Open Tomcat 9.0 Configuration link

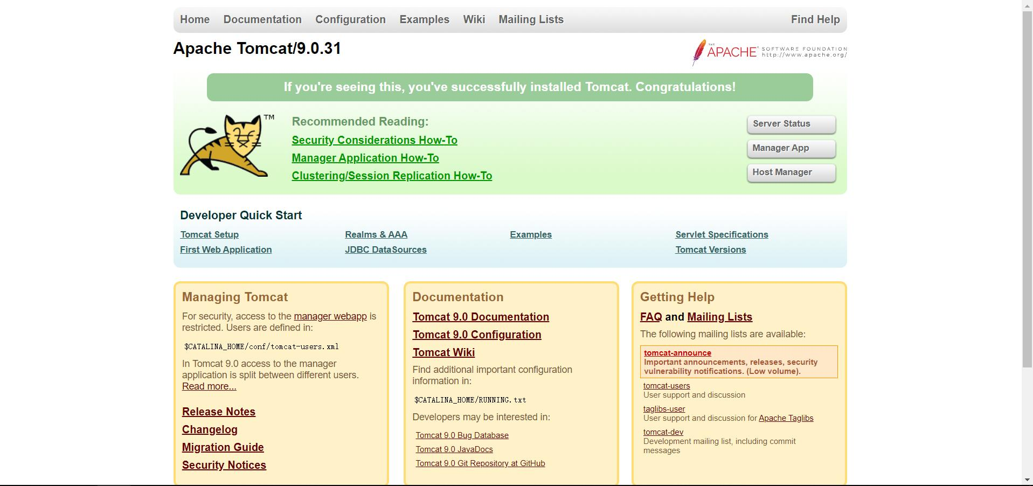[477, 335]
